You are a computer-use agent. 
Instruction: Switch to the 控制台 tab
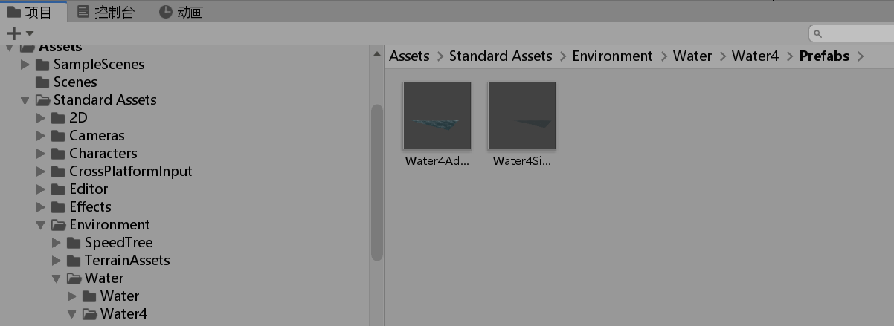(106, 12)
